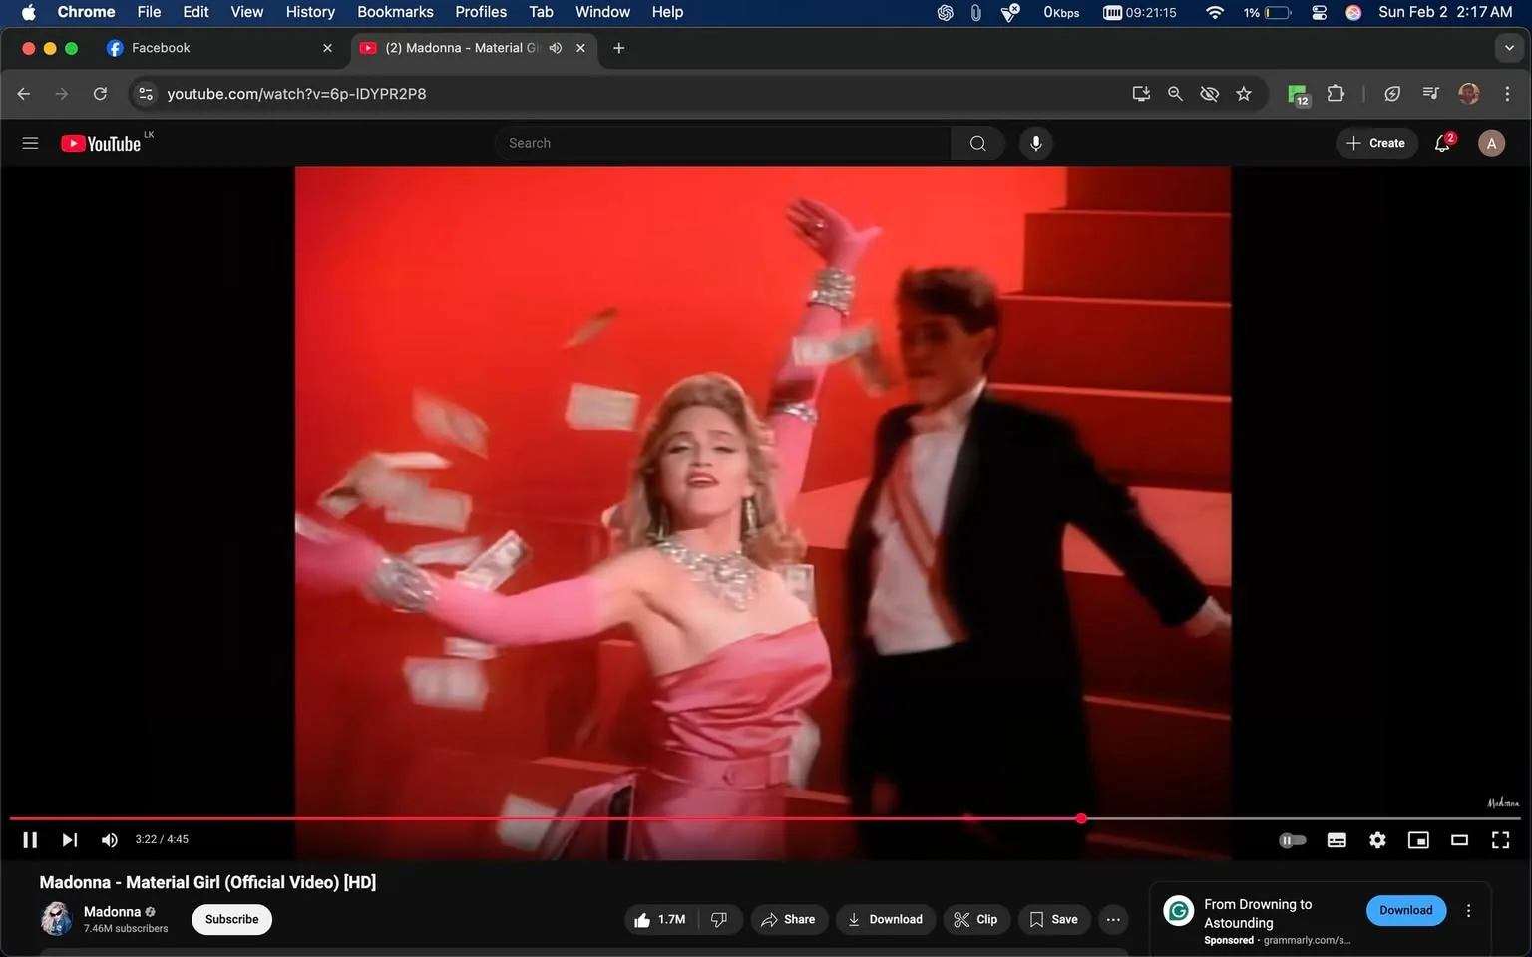This screenshot has width=1532, height=957.
Task: Open the video settings gear menu
Action: pos(1377,839)
